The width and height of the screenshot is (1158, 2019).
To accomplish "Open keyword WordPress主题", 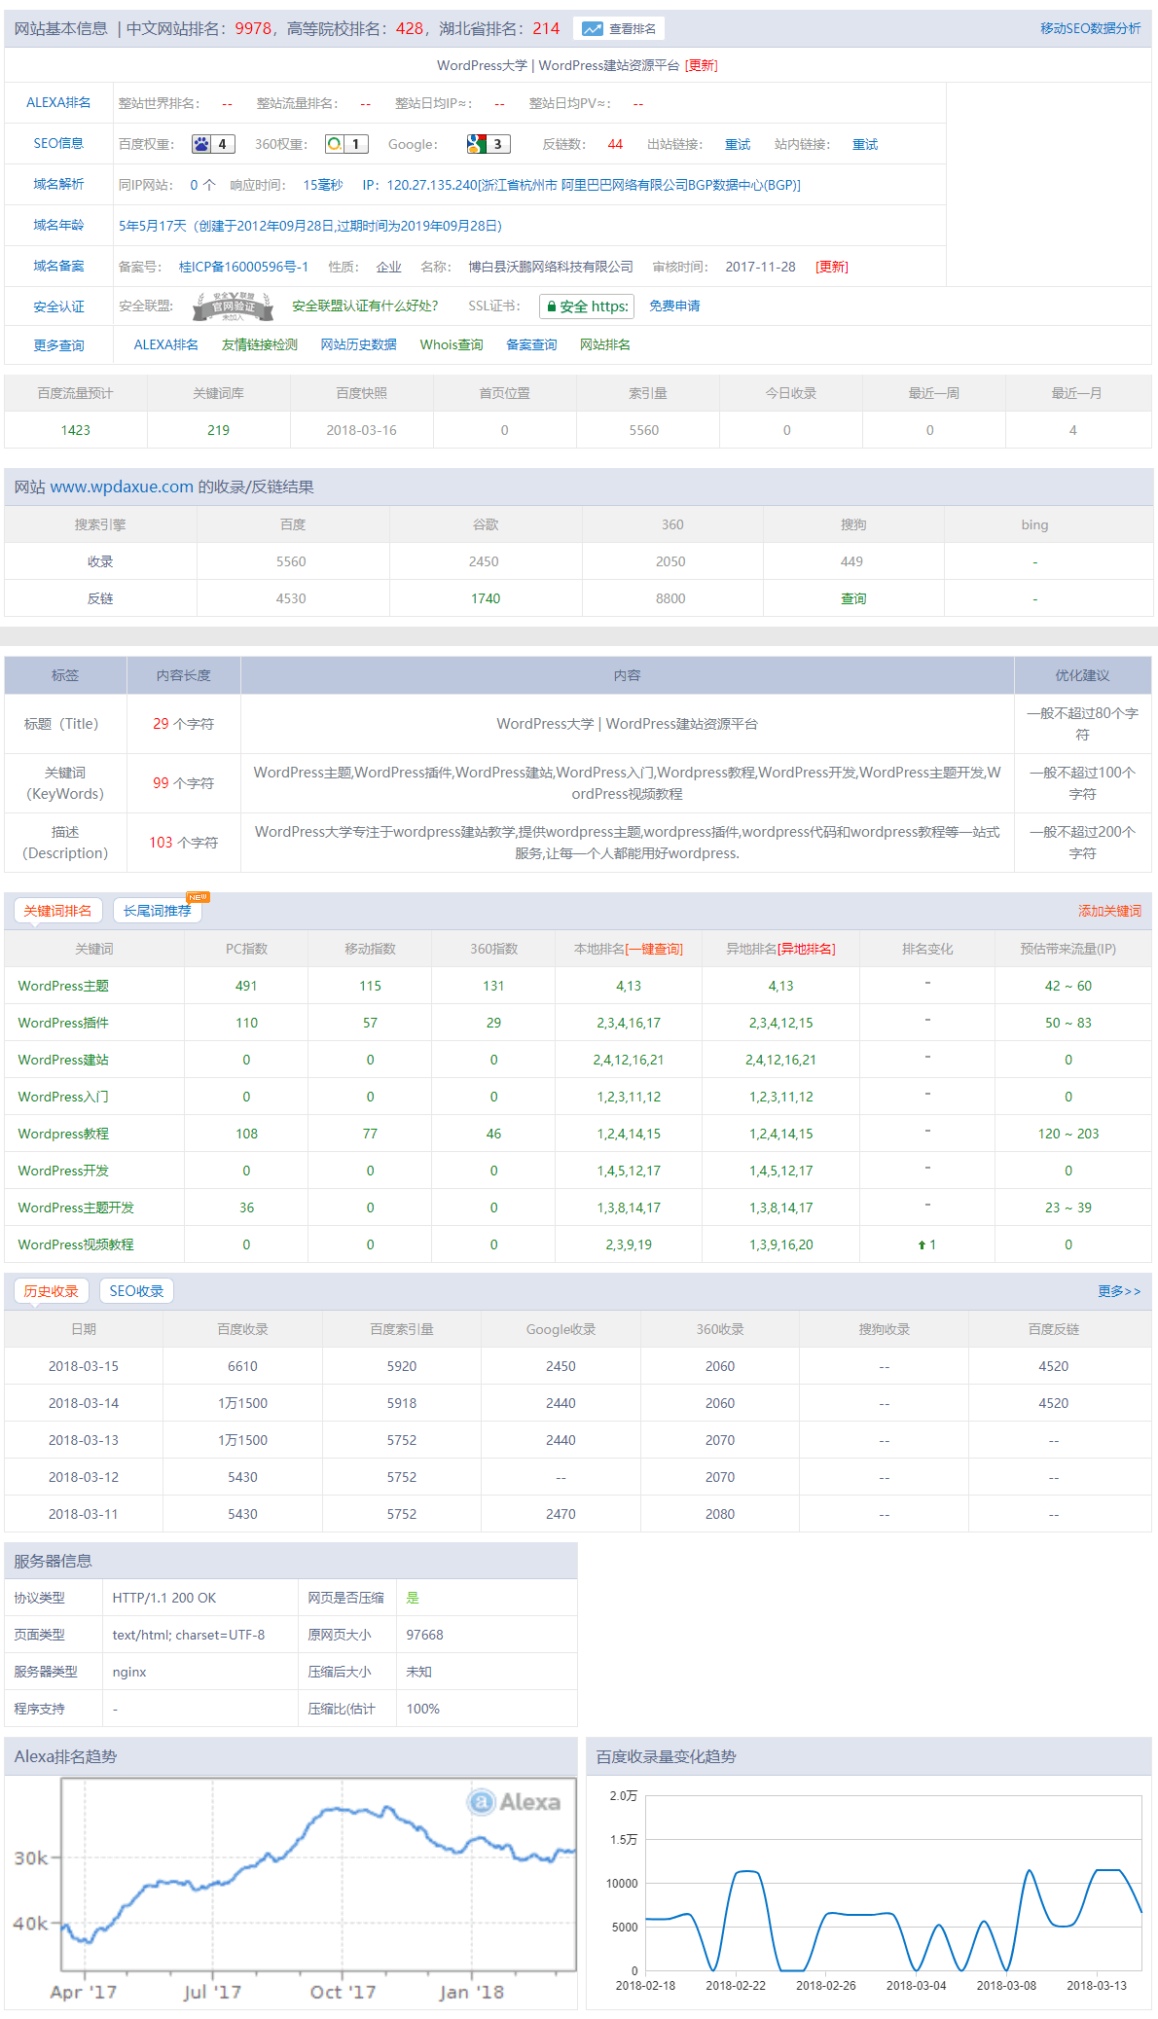I will pyautogui.click(x=63, y=986).
